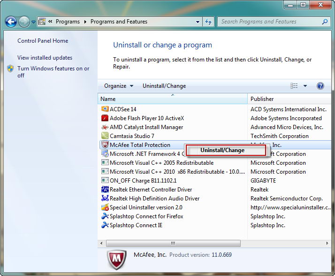Viewport: 335px width, 276px height.
Task: Click the Forward navigation arrow
Action: [x=24, y=22]
